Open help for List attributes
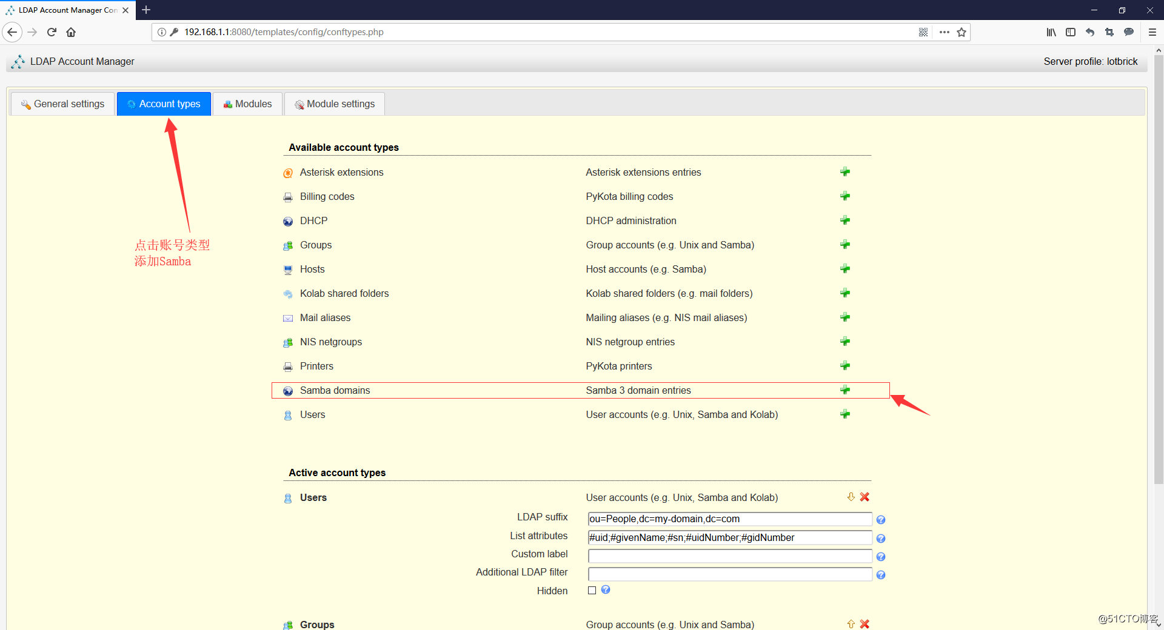The height and width of the screenshot is (630, 1164). click(x=881, y=539)
